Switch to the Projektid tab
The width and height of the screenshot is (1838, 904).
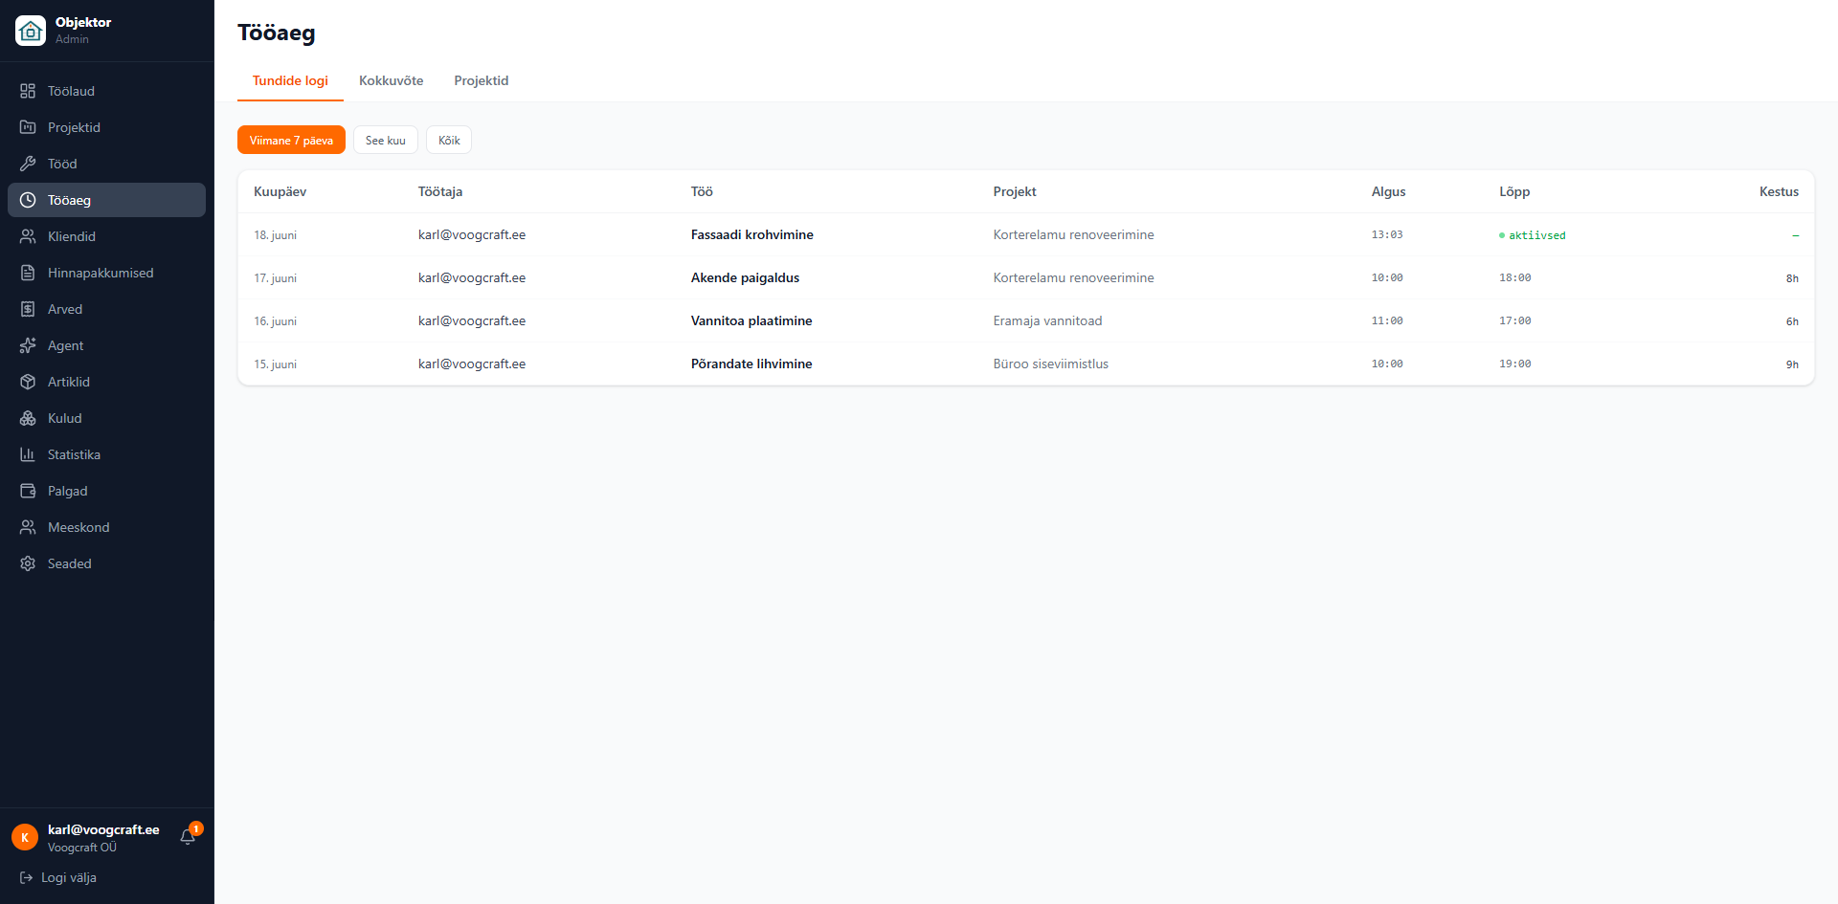pos(481,80)
